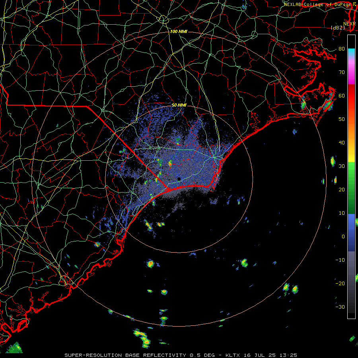Click the 50 value on the dBZ scale
The width and height of the screenshot is (358, 358).
coord(342,119)
